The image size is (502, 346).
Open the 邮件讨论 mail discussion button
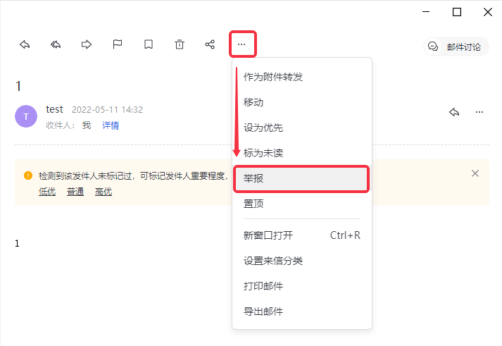click(x=456, y=47)
